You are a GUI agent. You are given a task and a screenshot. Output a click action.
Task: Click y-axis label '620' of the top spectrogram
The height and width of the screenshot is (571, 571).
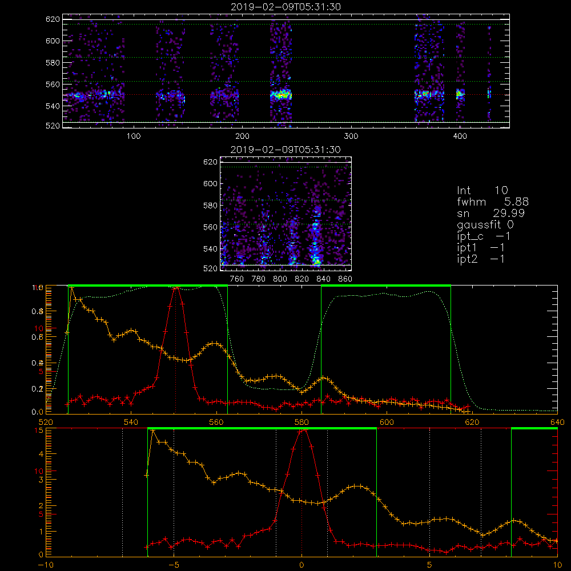tap(53, 19)
